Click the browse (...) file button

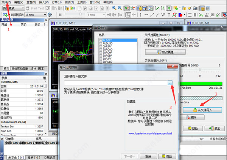point(170,83)
